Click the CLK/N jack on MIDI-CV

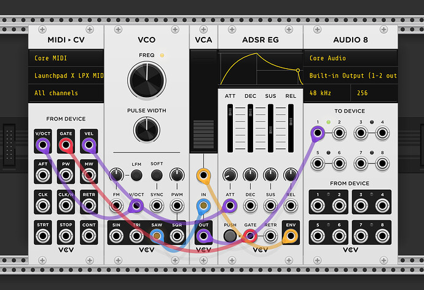click(x=66, y=206)
